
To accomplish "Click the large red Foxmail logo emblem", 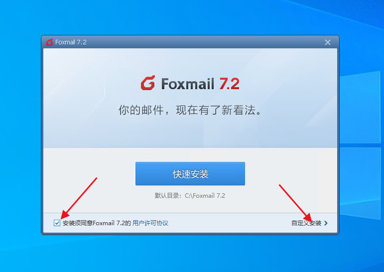I will click(x=148, y=83).
